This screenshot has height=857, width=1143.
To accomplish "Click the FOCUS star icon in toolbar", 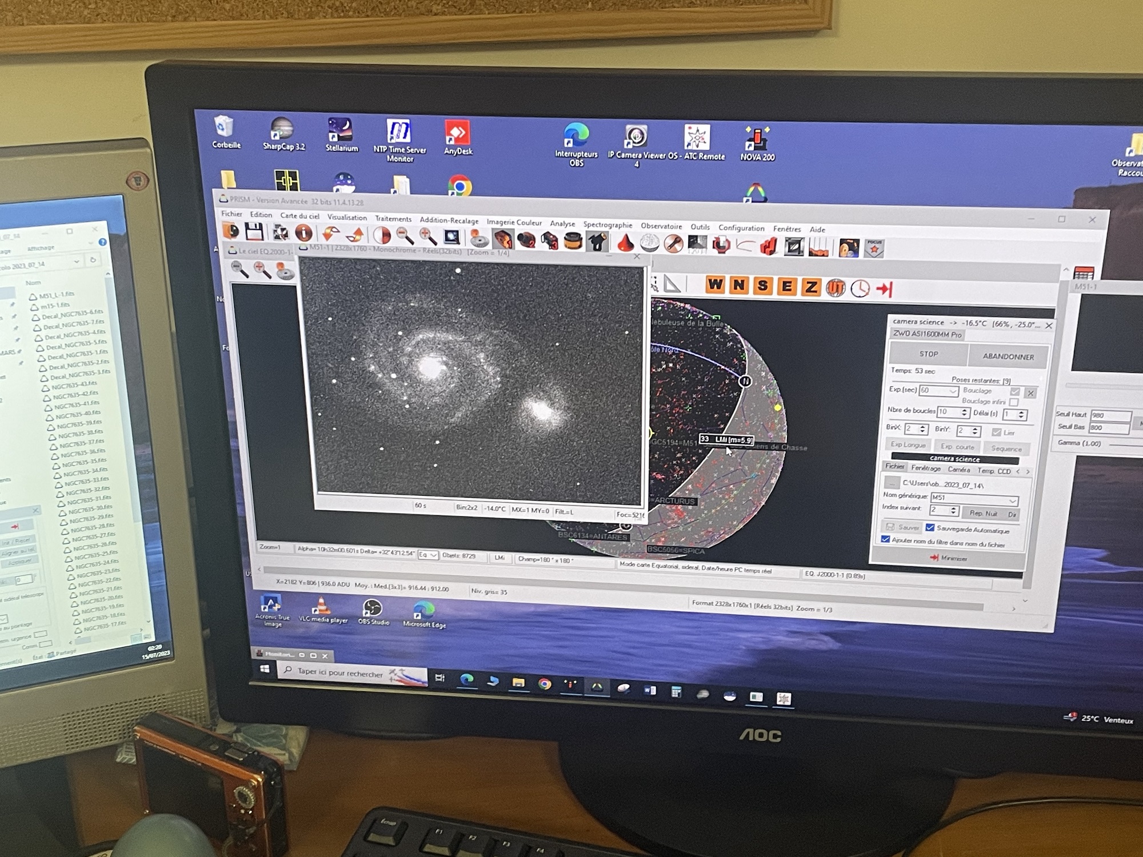I will pos(874,249).
